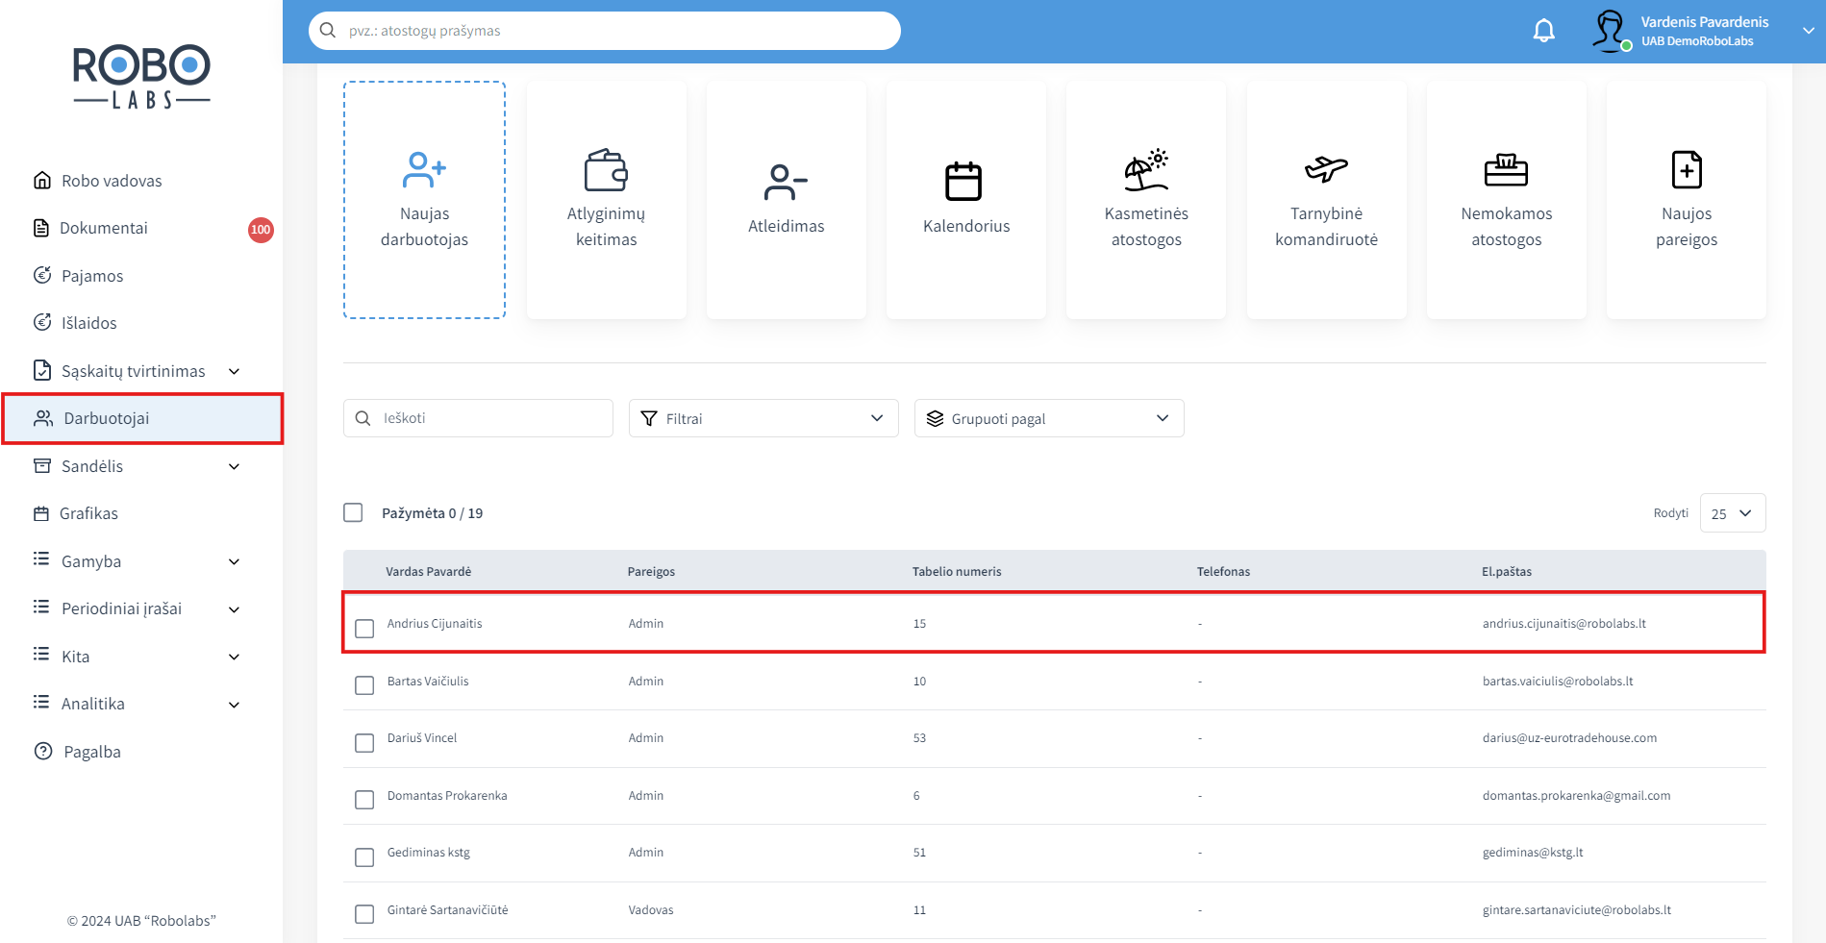This screenshot has width=1826, height=943.
Task: Expand the Sandėlis submenu chevron
Action: tap(234, 466)
